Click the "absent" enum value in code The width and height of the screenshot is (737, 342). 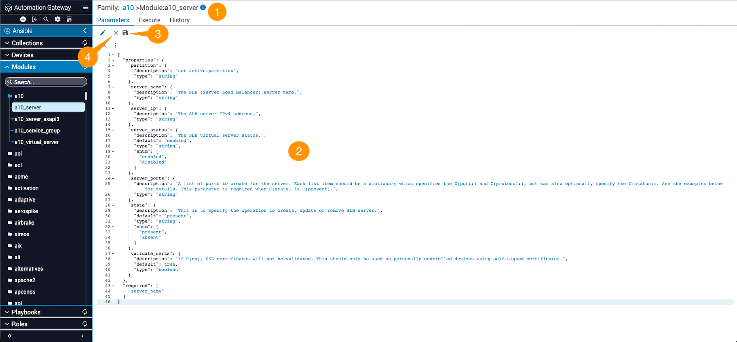pyautogui.click(x=150, y=237)
